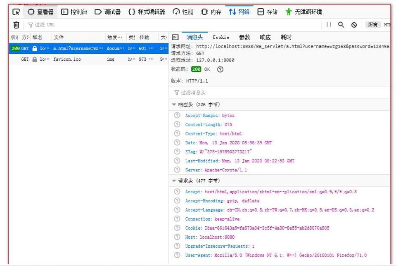Open help for Host header
Viewport: 396px width, 266px height.
(177, 237)
